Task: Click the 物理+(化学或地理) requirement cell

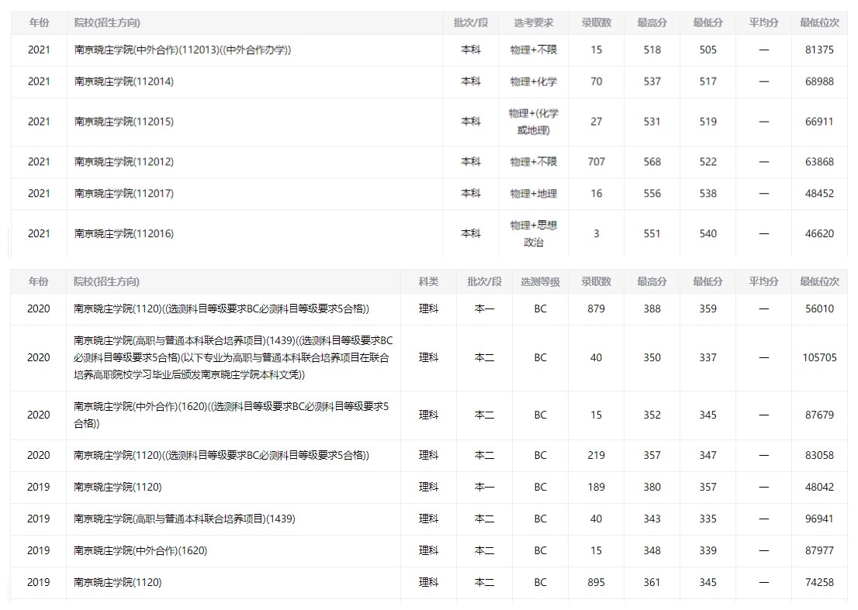Action: pyautogui.click(x=533, y=122)
